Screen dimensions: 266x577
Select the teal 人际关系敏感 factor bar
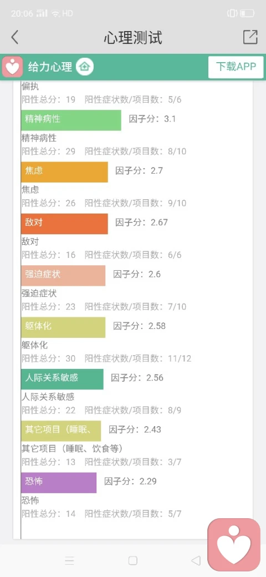62,379
